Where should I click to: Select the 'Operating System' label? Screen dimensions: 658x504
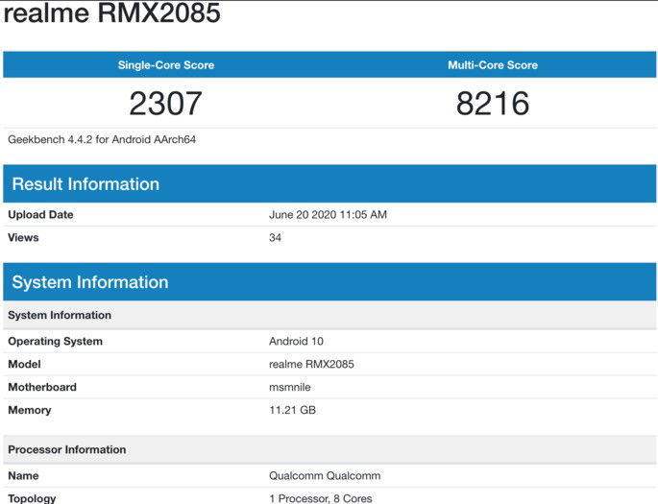click(x=56, y=342)
